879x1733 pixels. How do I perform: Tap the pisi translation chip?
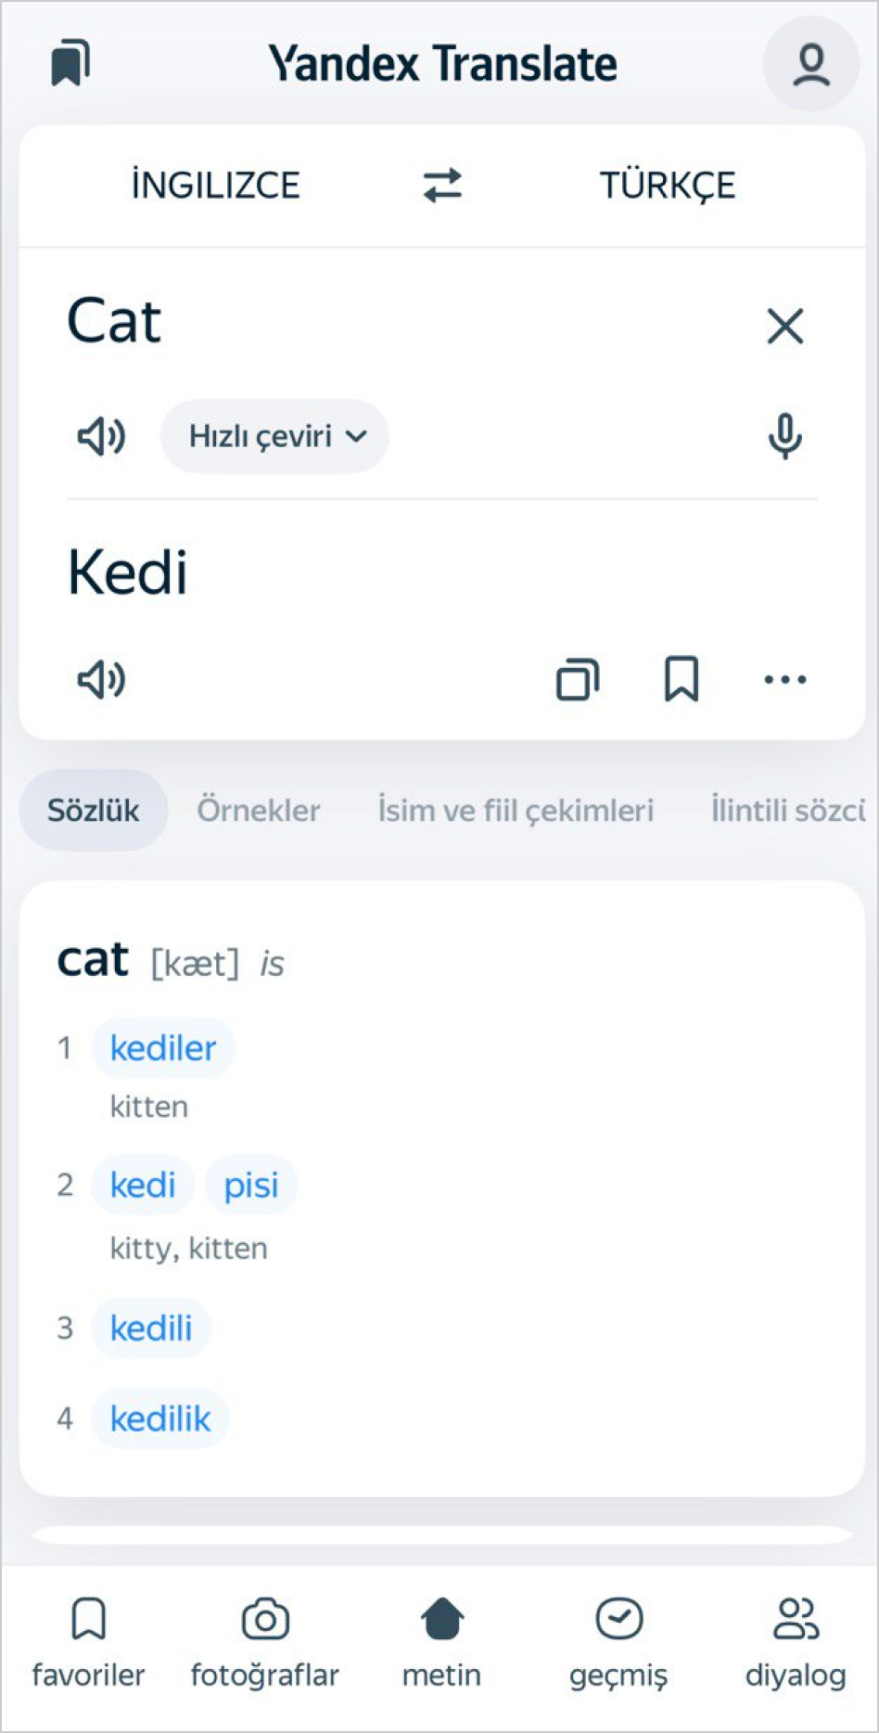[251, 1185]
